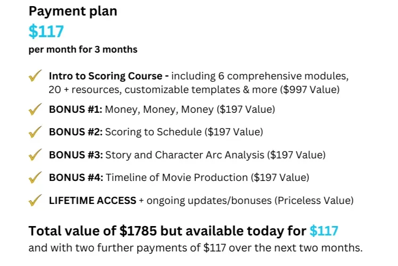Click the Scoring to Schedule bonus text
This screenshot has width=398, height=266.
coord(153,132)
